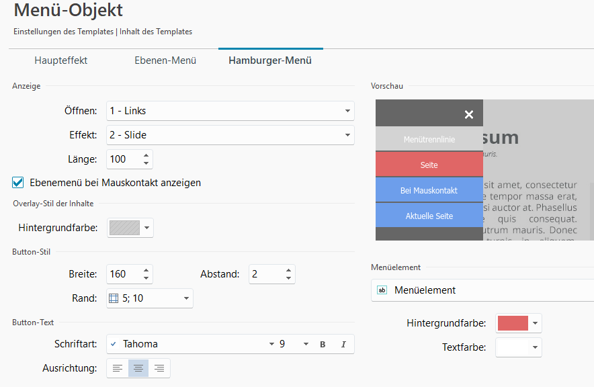
Task: Click the Menüelement ab icon
Action: pos(382,290)
